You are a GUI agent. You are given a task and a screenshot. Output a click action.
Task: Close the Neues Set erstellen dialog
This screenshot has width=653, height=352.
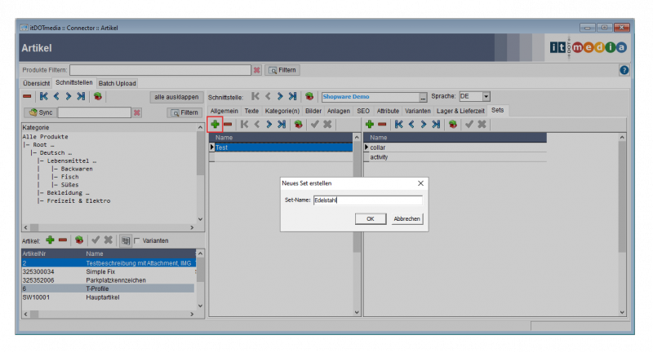coord(419,184)
